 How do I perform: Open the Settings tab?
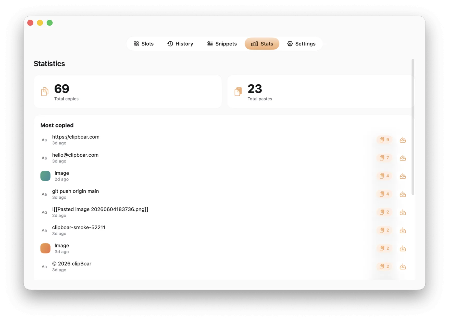point(301,44)
